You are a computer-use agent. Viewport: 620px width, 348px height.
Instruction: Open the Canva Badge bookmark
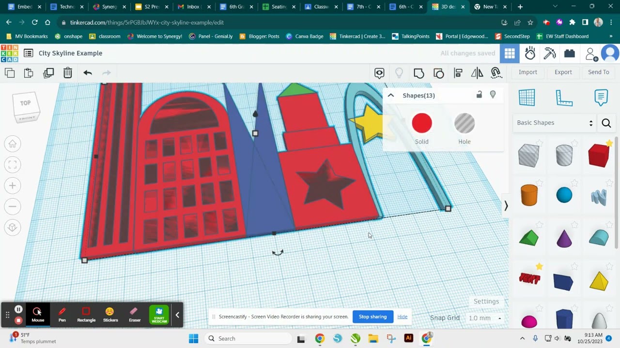click(x=305, y=36)
